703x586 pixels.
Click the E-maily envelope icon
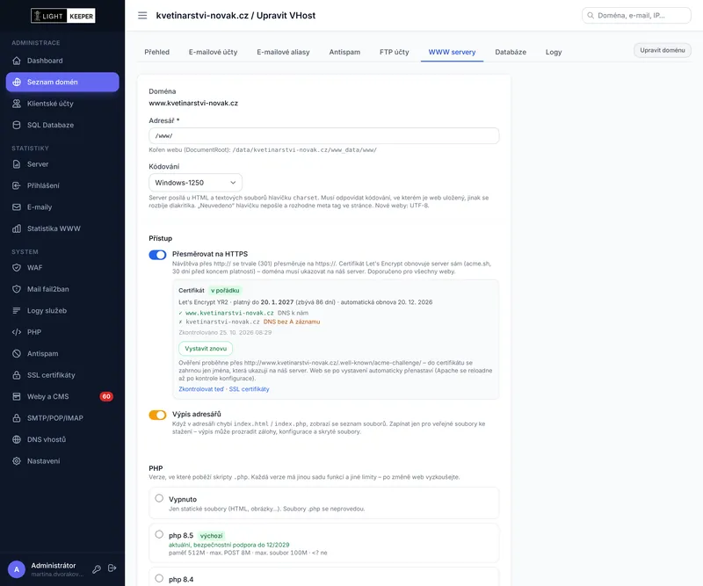pos(17,207)
